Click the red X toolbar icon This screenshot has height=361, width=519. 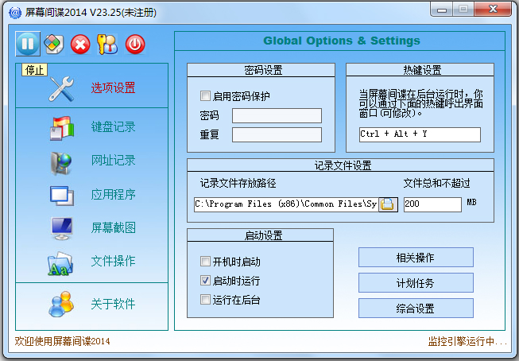[80, 45]
